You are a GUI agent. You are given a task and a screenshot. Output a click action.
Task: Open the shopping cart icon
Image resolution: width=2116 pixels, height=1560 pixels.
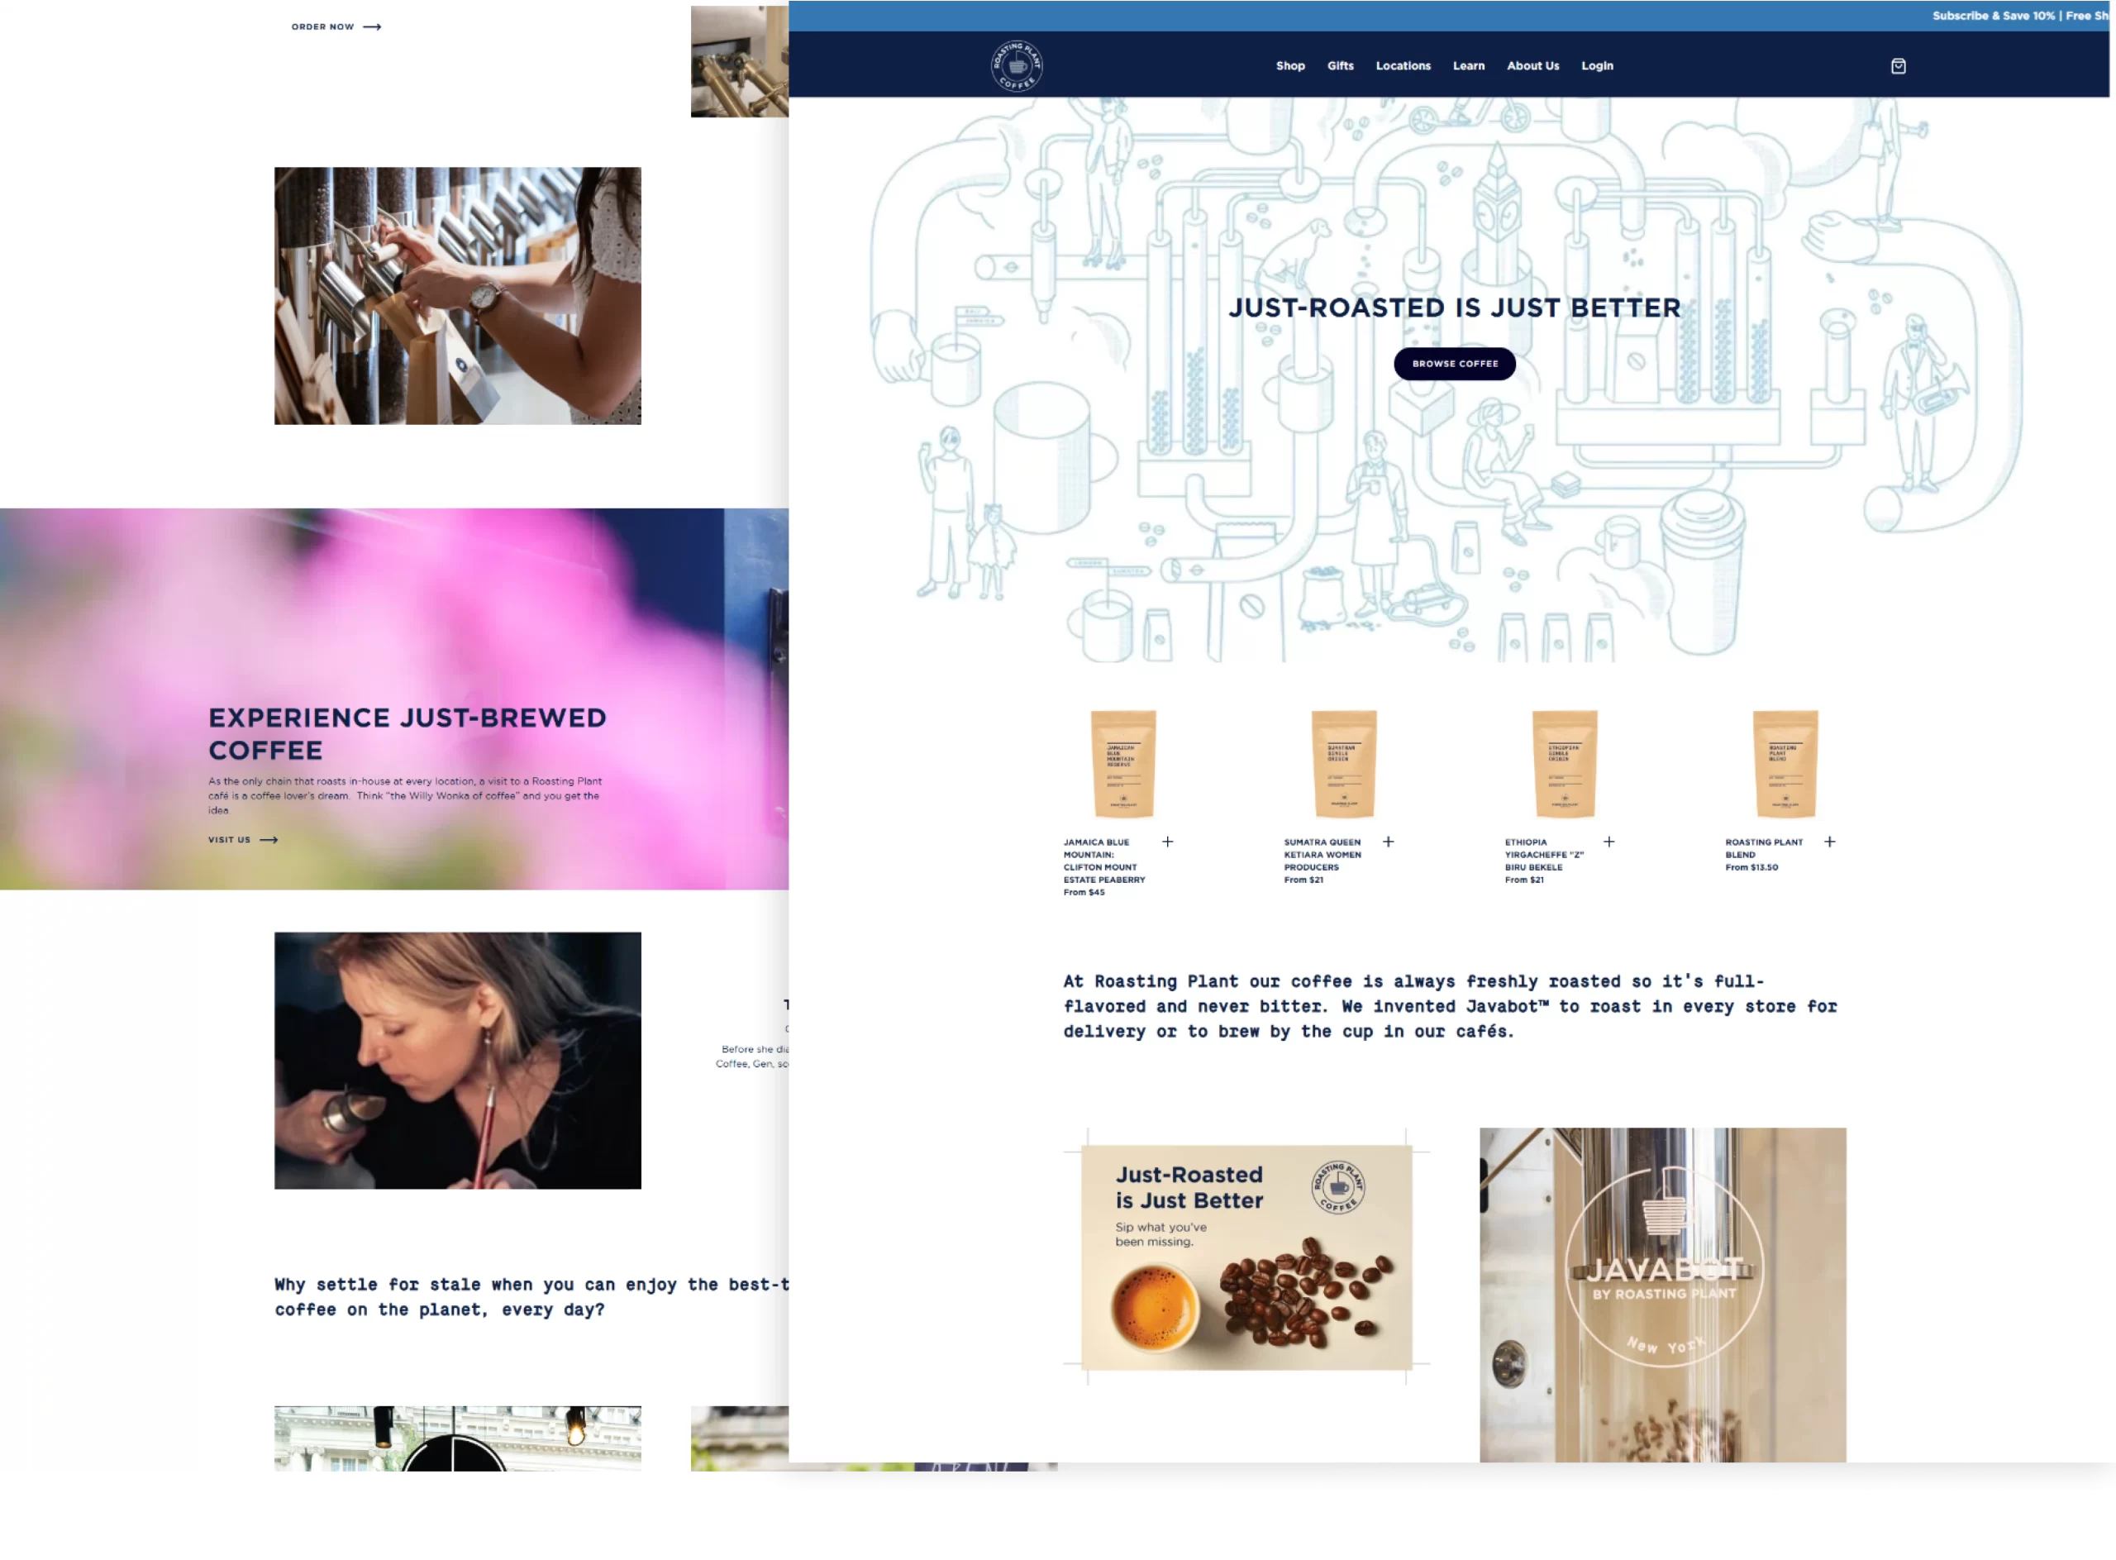(1898, 66)
